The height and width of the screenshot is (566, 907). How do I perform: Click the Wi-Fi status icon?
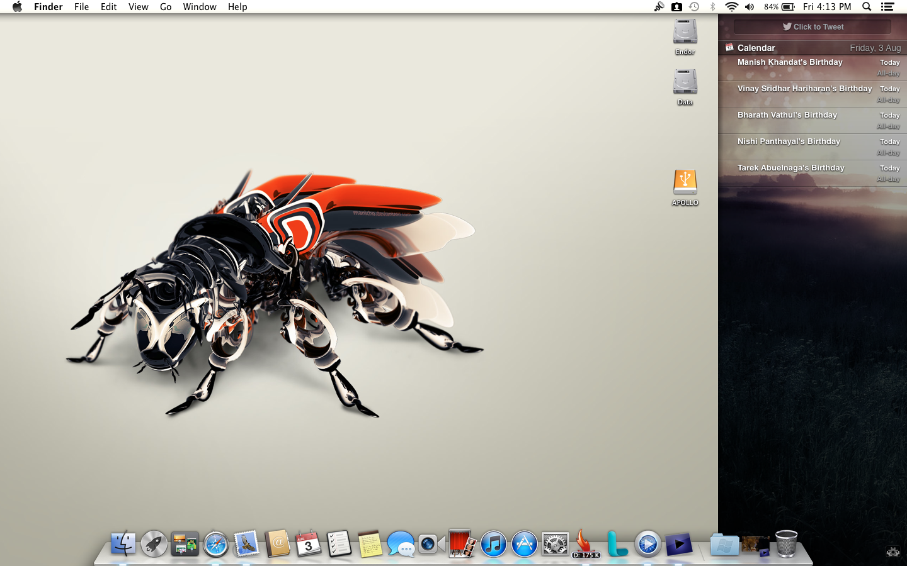731,7
